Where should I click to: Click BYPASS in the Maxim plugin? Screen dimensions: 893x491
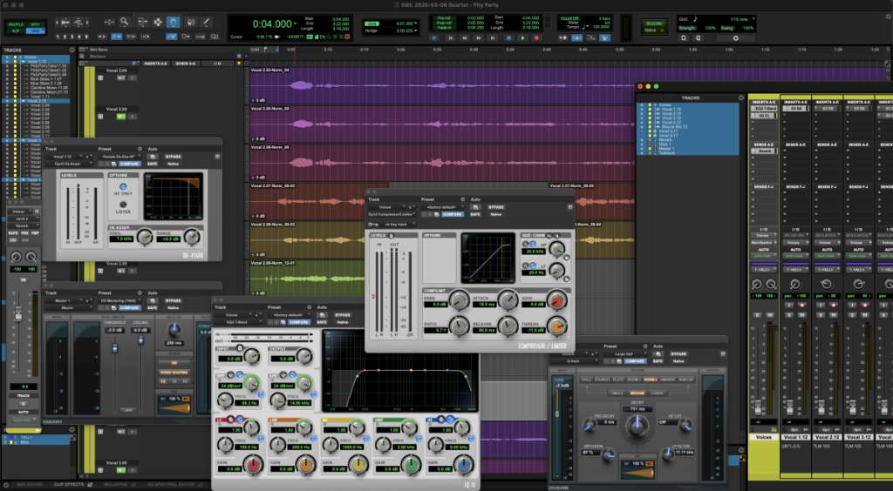point(174,300)
